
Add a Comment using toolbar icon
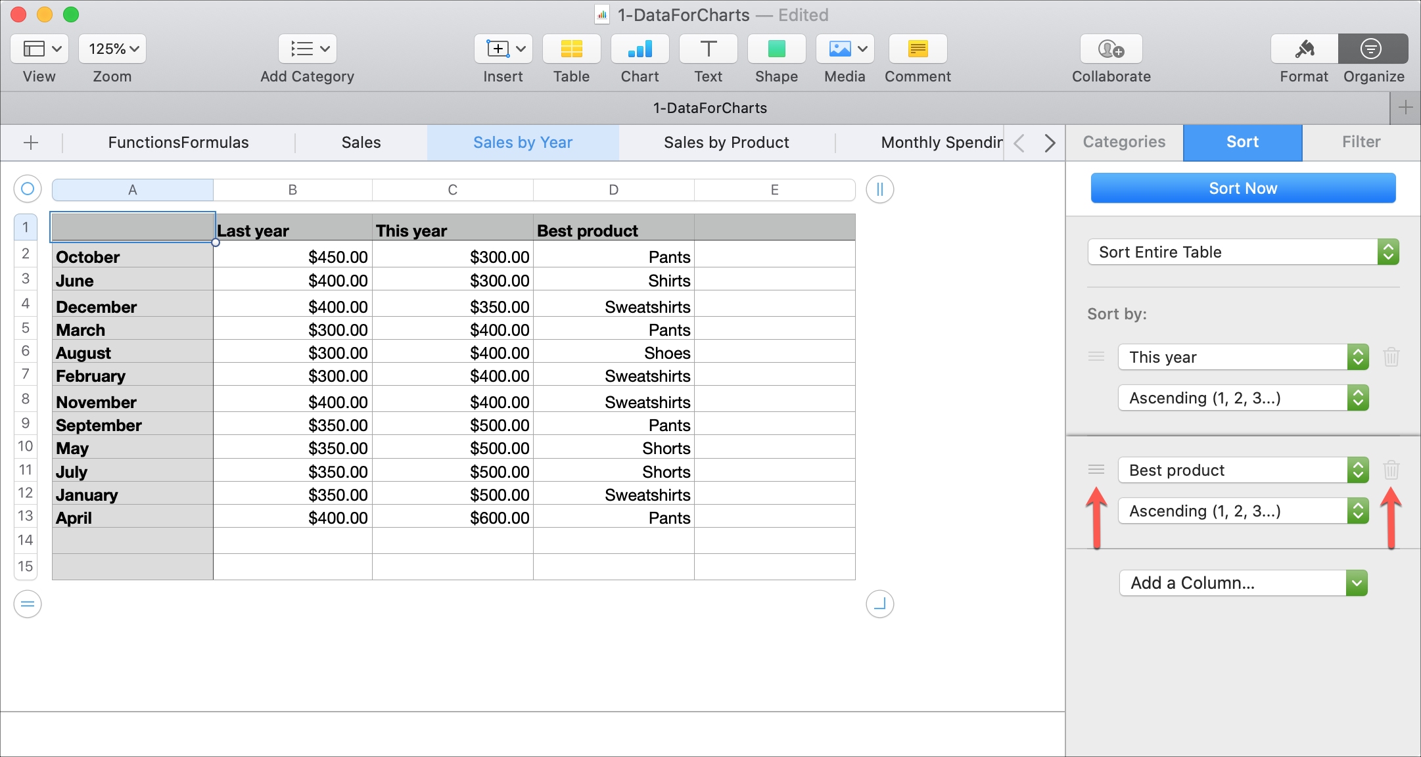(918, 49)
